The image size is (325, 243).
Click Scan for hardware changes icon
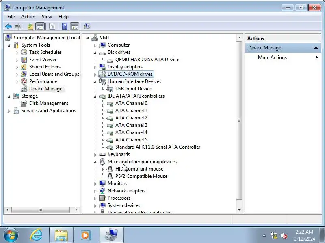tap(87, 26)
